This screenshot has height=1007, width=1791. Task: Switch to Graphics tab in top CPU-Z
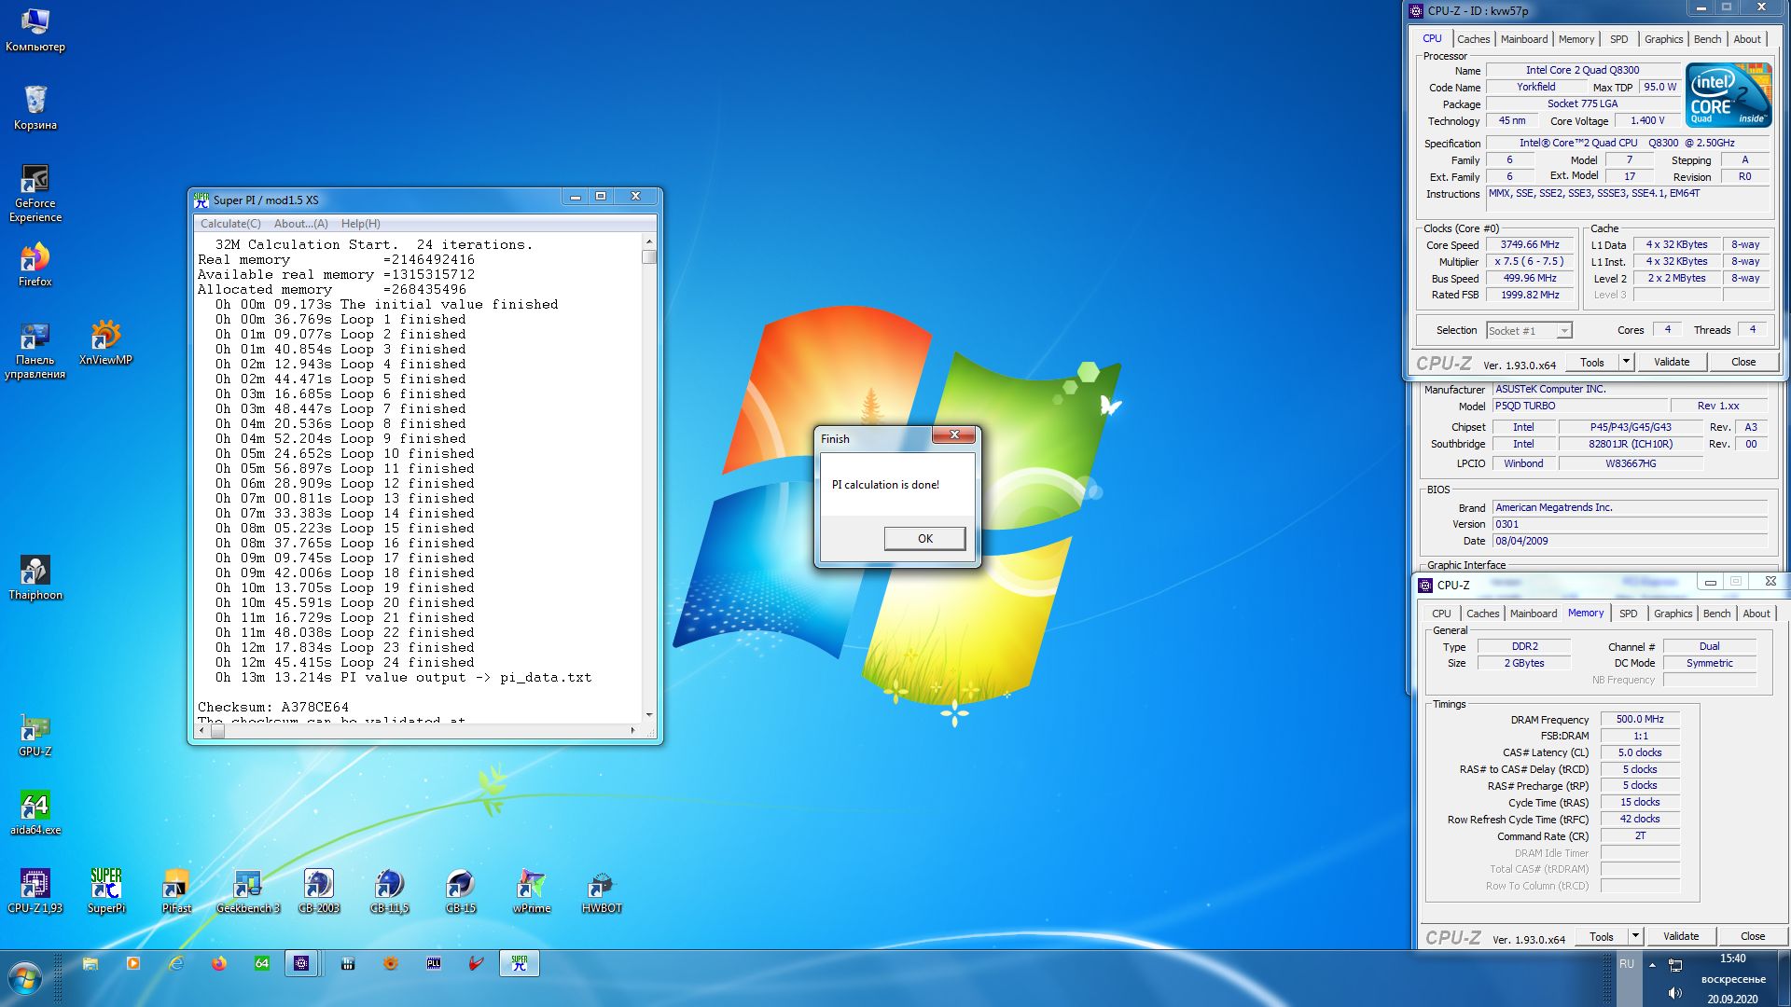coord(1663,39)
